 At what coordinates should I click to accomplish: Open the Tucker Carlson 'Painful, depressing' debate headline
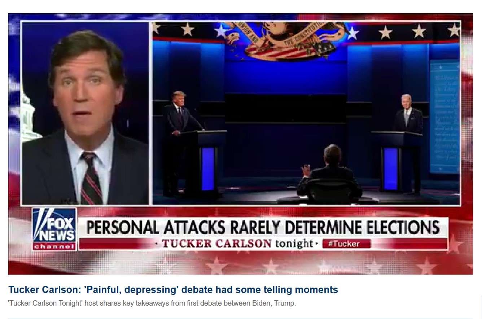click(x=173, y=289)
